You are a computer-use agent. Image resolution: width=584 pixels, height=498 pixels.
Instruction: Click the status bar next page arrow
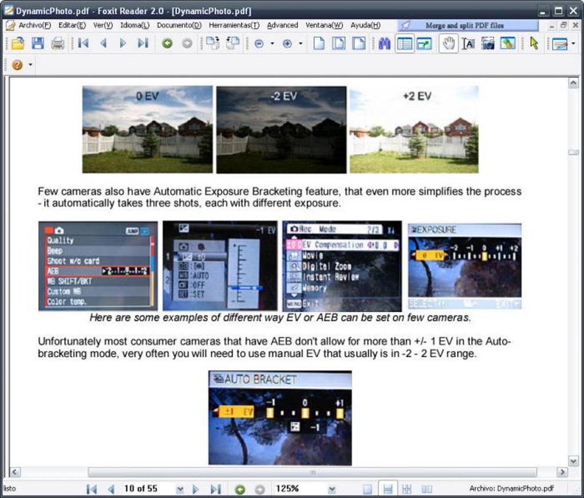196,489
